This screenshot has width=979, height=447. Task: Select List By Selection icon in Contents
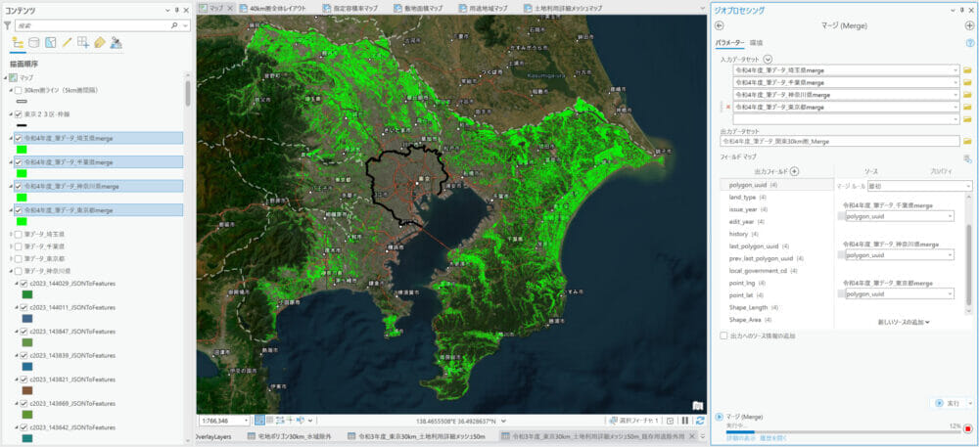pos(51,42)
